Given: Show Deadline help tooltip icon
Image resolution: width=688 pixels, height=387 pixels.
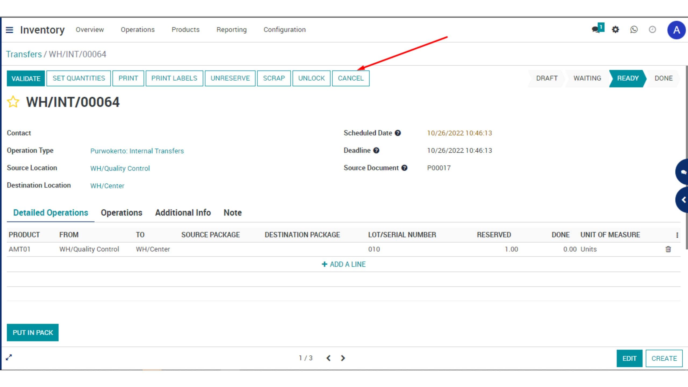Looking at the screenshot, I should [x=376, y=150].
